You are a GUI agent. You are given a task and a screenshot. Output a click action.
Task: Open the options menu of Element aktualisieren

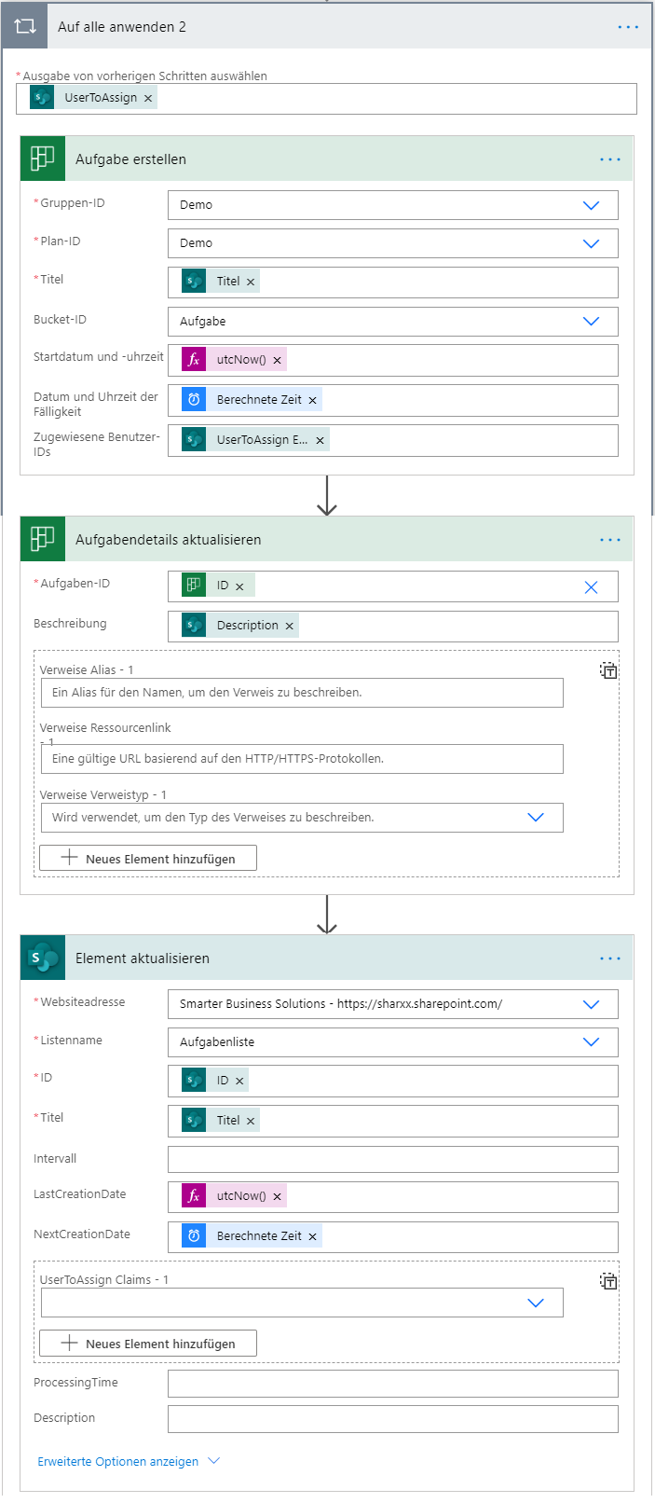click(611, 957)
